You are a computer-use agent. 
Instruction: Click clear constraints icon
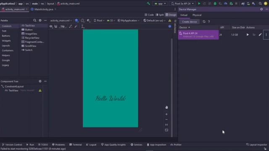click(x=70, y=26)
